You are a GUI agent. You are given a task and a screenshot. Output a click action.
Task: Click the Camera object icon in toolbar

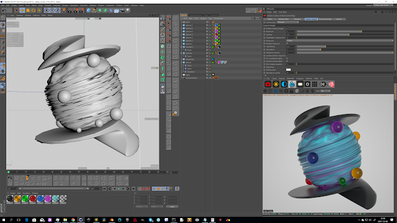[122, 11]
